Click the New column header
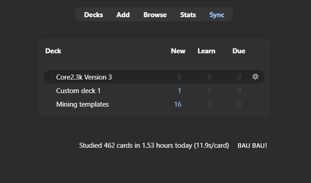Viewport: 311px width, 183px height. [178, 51]
